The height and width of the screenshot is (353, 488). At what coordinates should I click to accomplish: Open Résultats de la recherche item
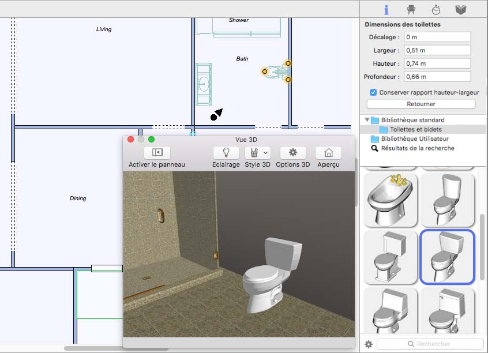coord(417,148)
